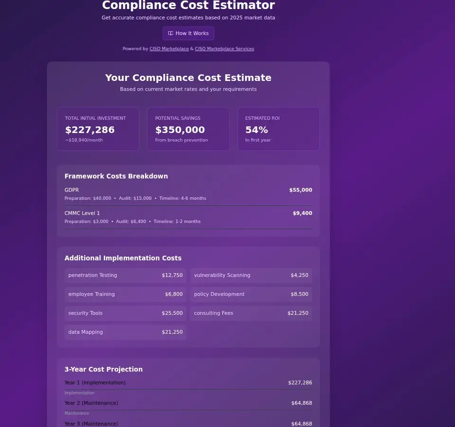Click the consulting Fees cost item
Image resolution: width=455 pixels, height=427 pixels.
point(251,313)
